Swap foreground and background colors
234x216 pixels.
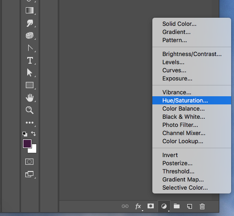(x=33, y=134)
